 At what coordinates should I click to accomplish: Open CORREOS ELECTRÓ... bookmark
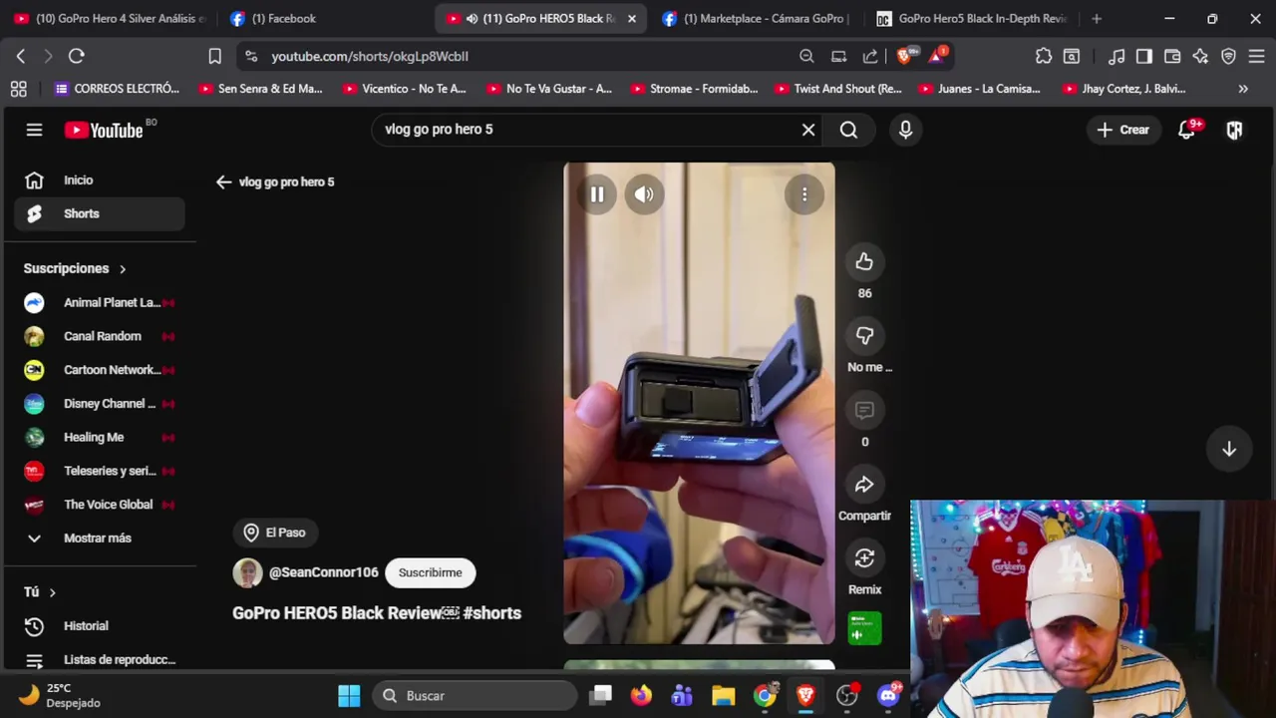pyautogui.click(x=117, y=89)
